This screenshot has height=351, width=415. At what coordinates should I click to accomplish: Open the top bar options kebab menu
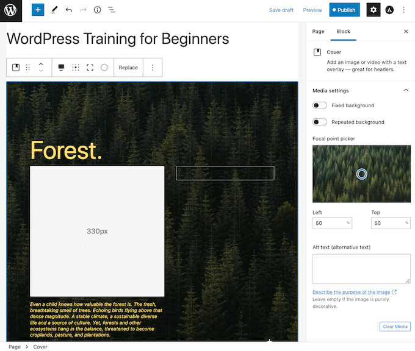point(403,10)
